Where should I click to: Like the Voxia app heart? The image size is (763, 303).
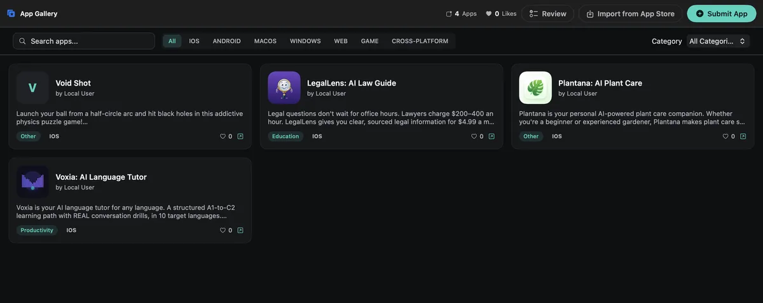point(223,230)
